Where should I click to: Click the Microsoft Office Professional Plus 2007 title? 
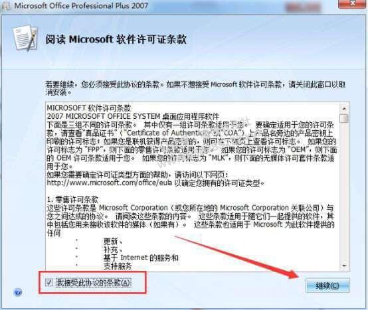tap(81, 5)
